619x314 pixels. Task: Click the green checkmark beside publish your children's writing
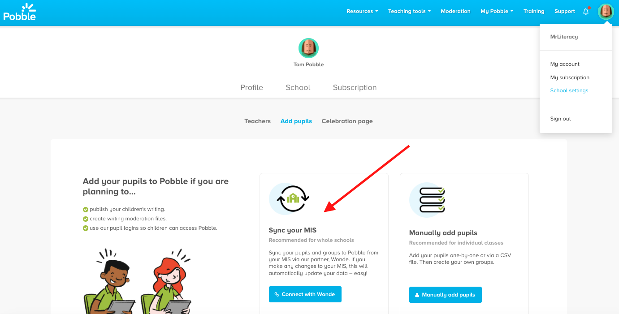(x=85, y=209)
